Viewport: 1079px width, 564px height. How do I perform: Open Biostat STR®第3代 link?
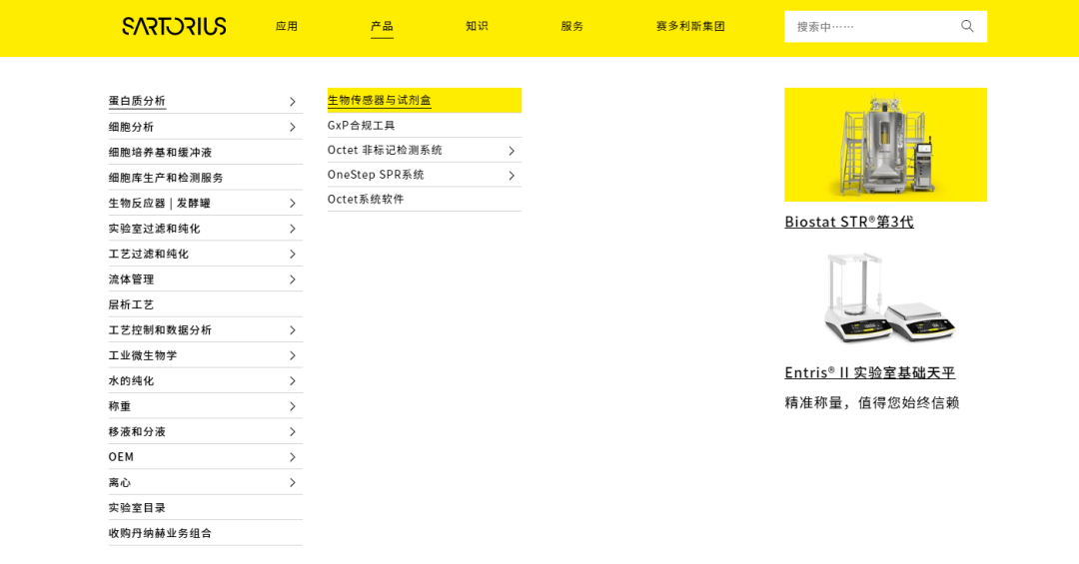pos(849,222)
